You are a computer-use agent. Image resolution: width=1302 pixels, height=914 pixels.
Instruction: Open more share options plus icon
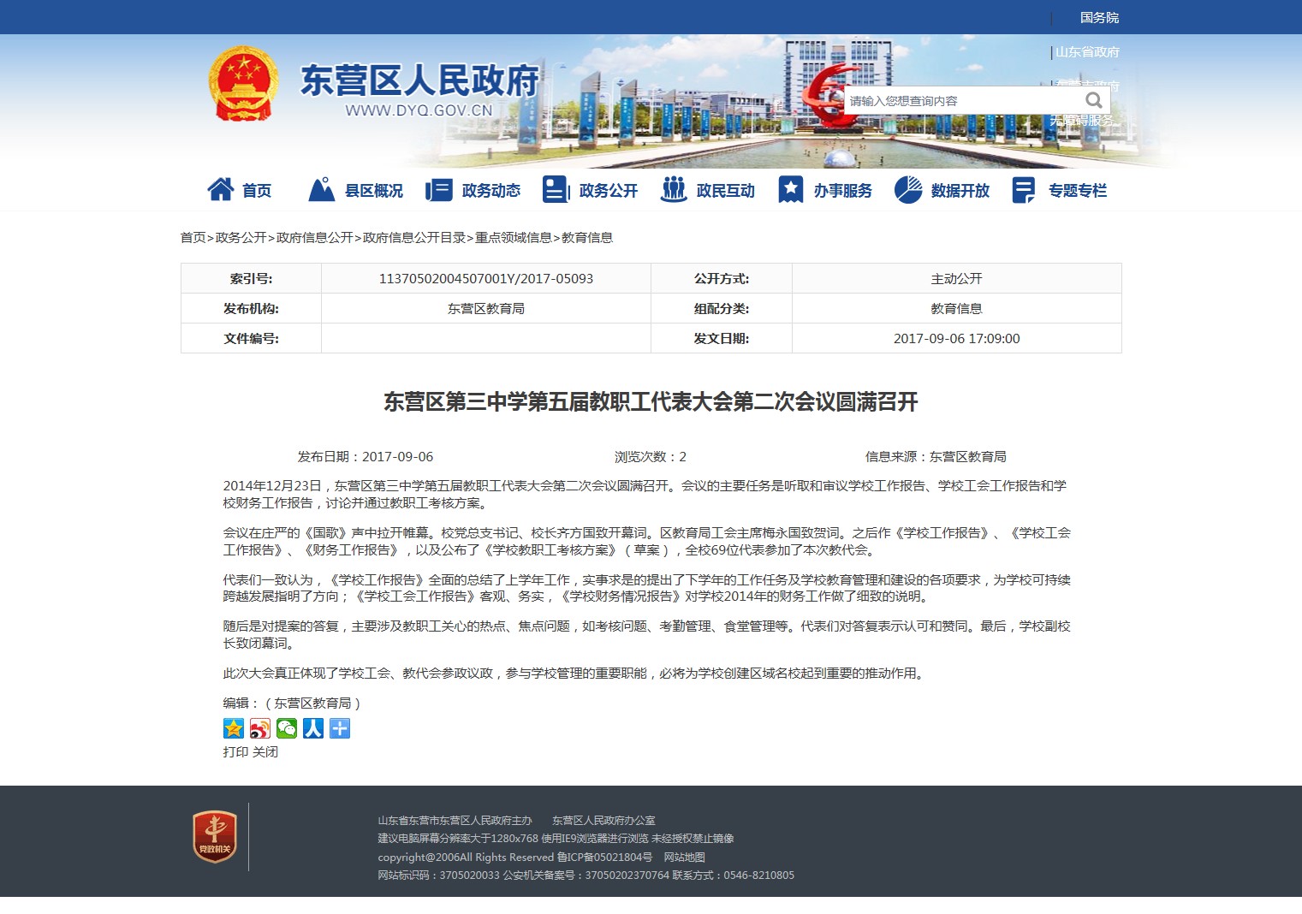340,728
